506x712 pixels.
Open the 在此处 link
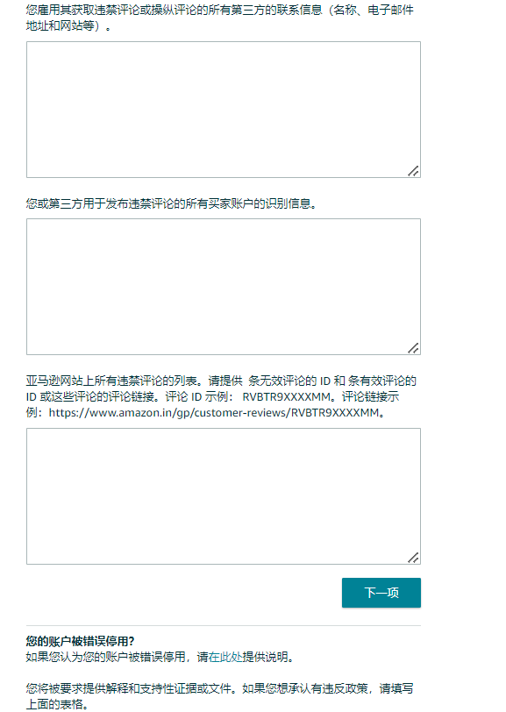(225, 657)
